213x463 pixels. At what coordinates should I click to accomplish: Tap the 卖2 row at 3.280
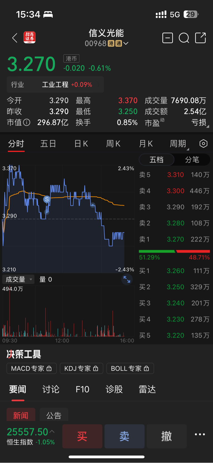(x=174, y=223)
